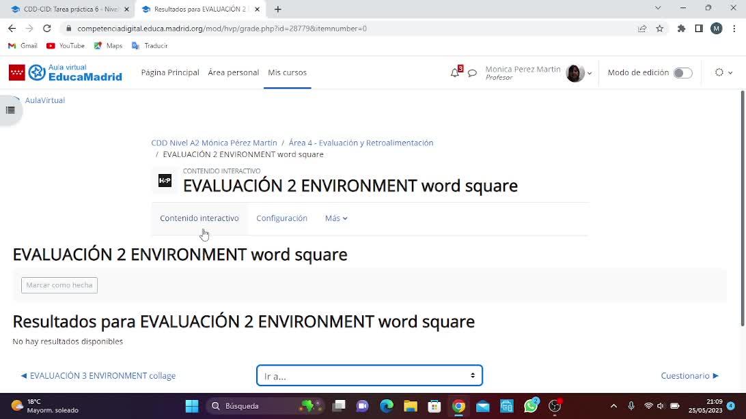Open the browser extensions puzzle icon
The width and height of the screenshot is (746, 419).
(x=681, y=29)
